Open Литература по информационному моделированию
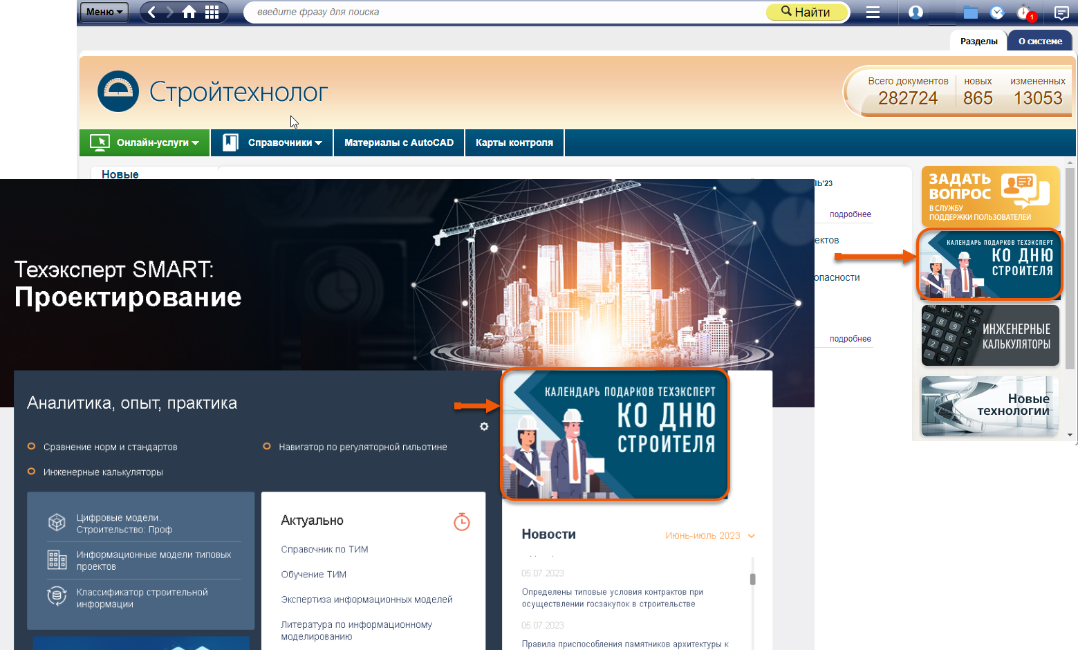 pyautogui.click(x=356, y=631)
